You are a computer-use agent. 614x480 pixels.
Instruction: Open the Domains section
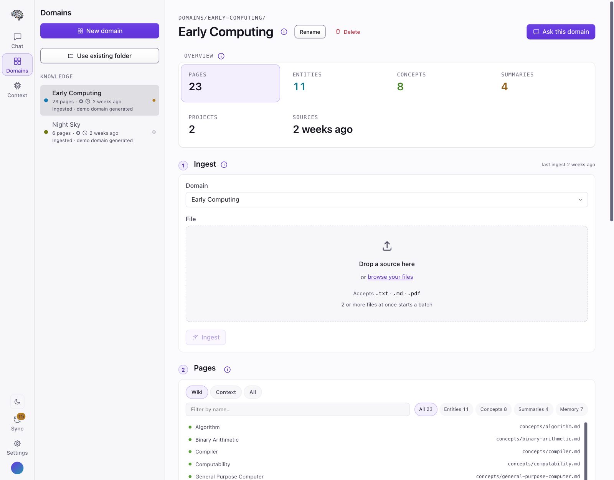point(17,65)
